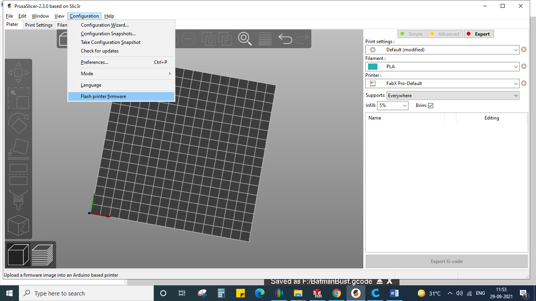
Task: Open Microsoft Word from the taskbar
Action: pyautogui.click(x=394, y=293)
